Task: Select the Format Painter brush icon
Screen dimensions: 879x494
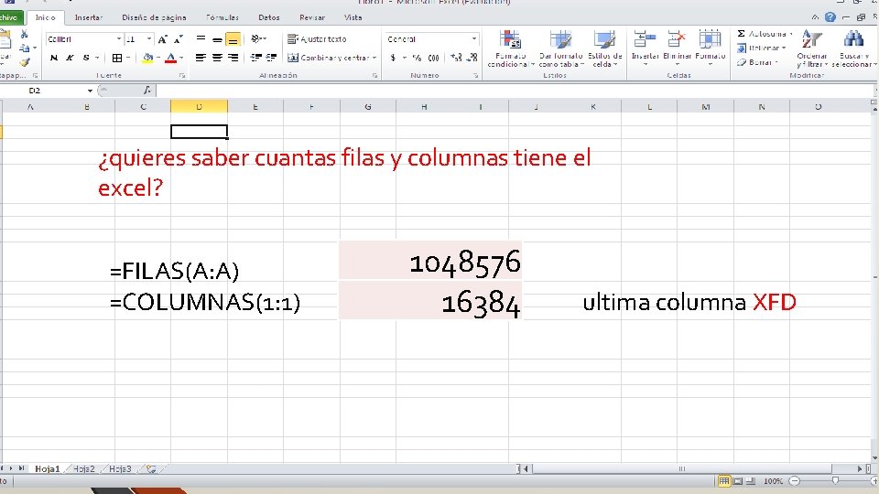Action: tap(24, 61)
